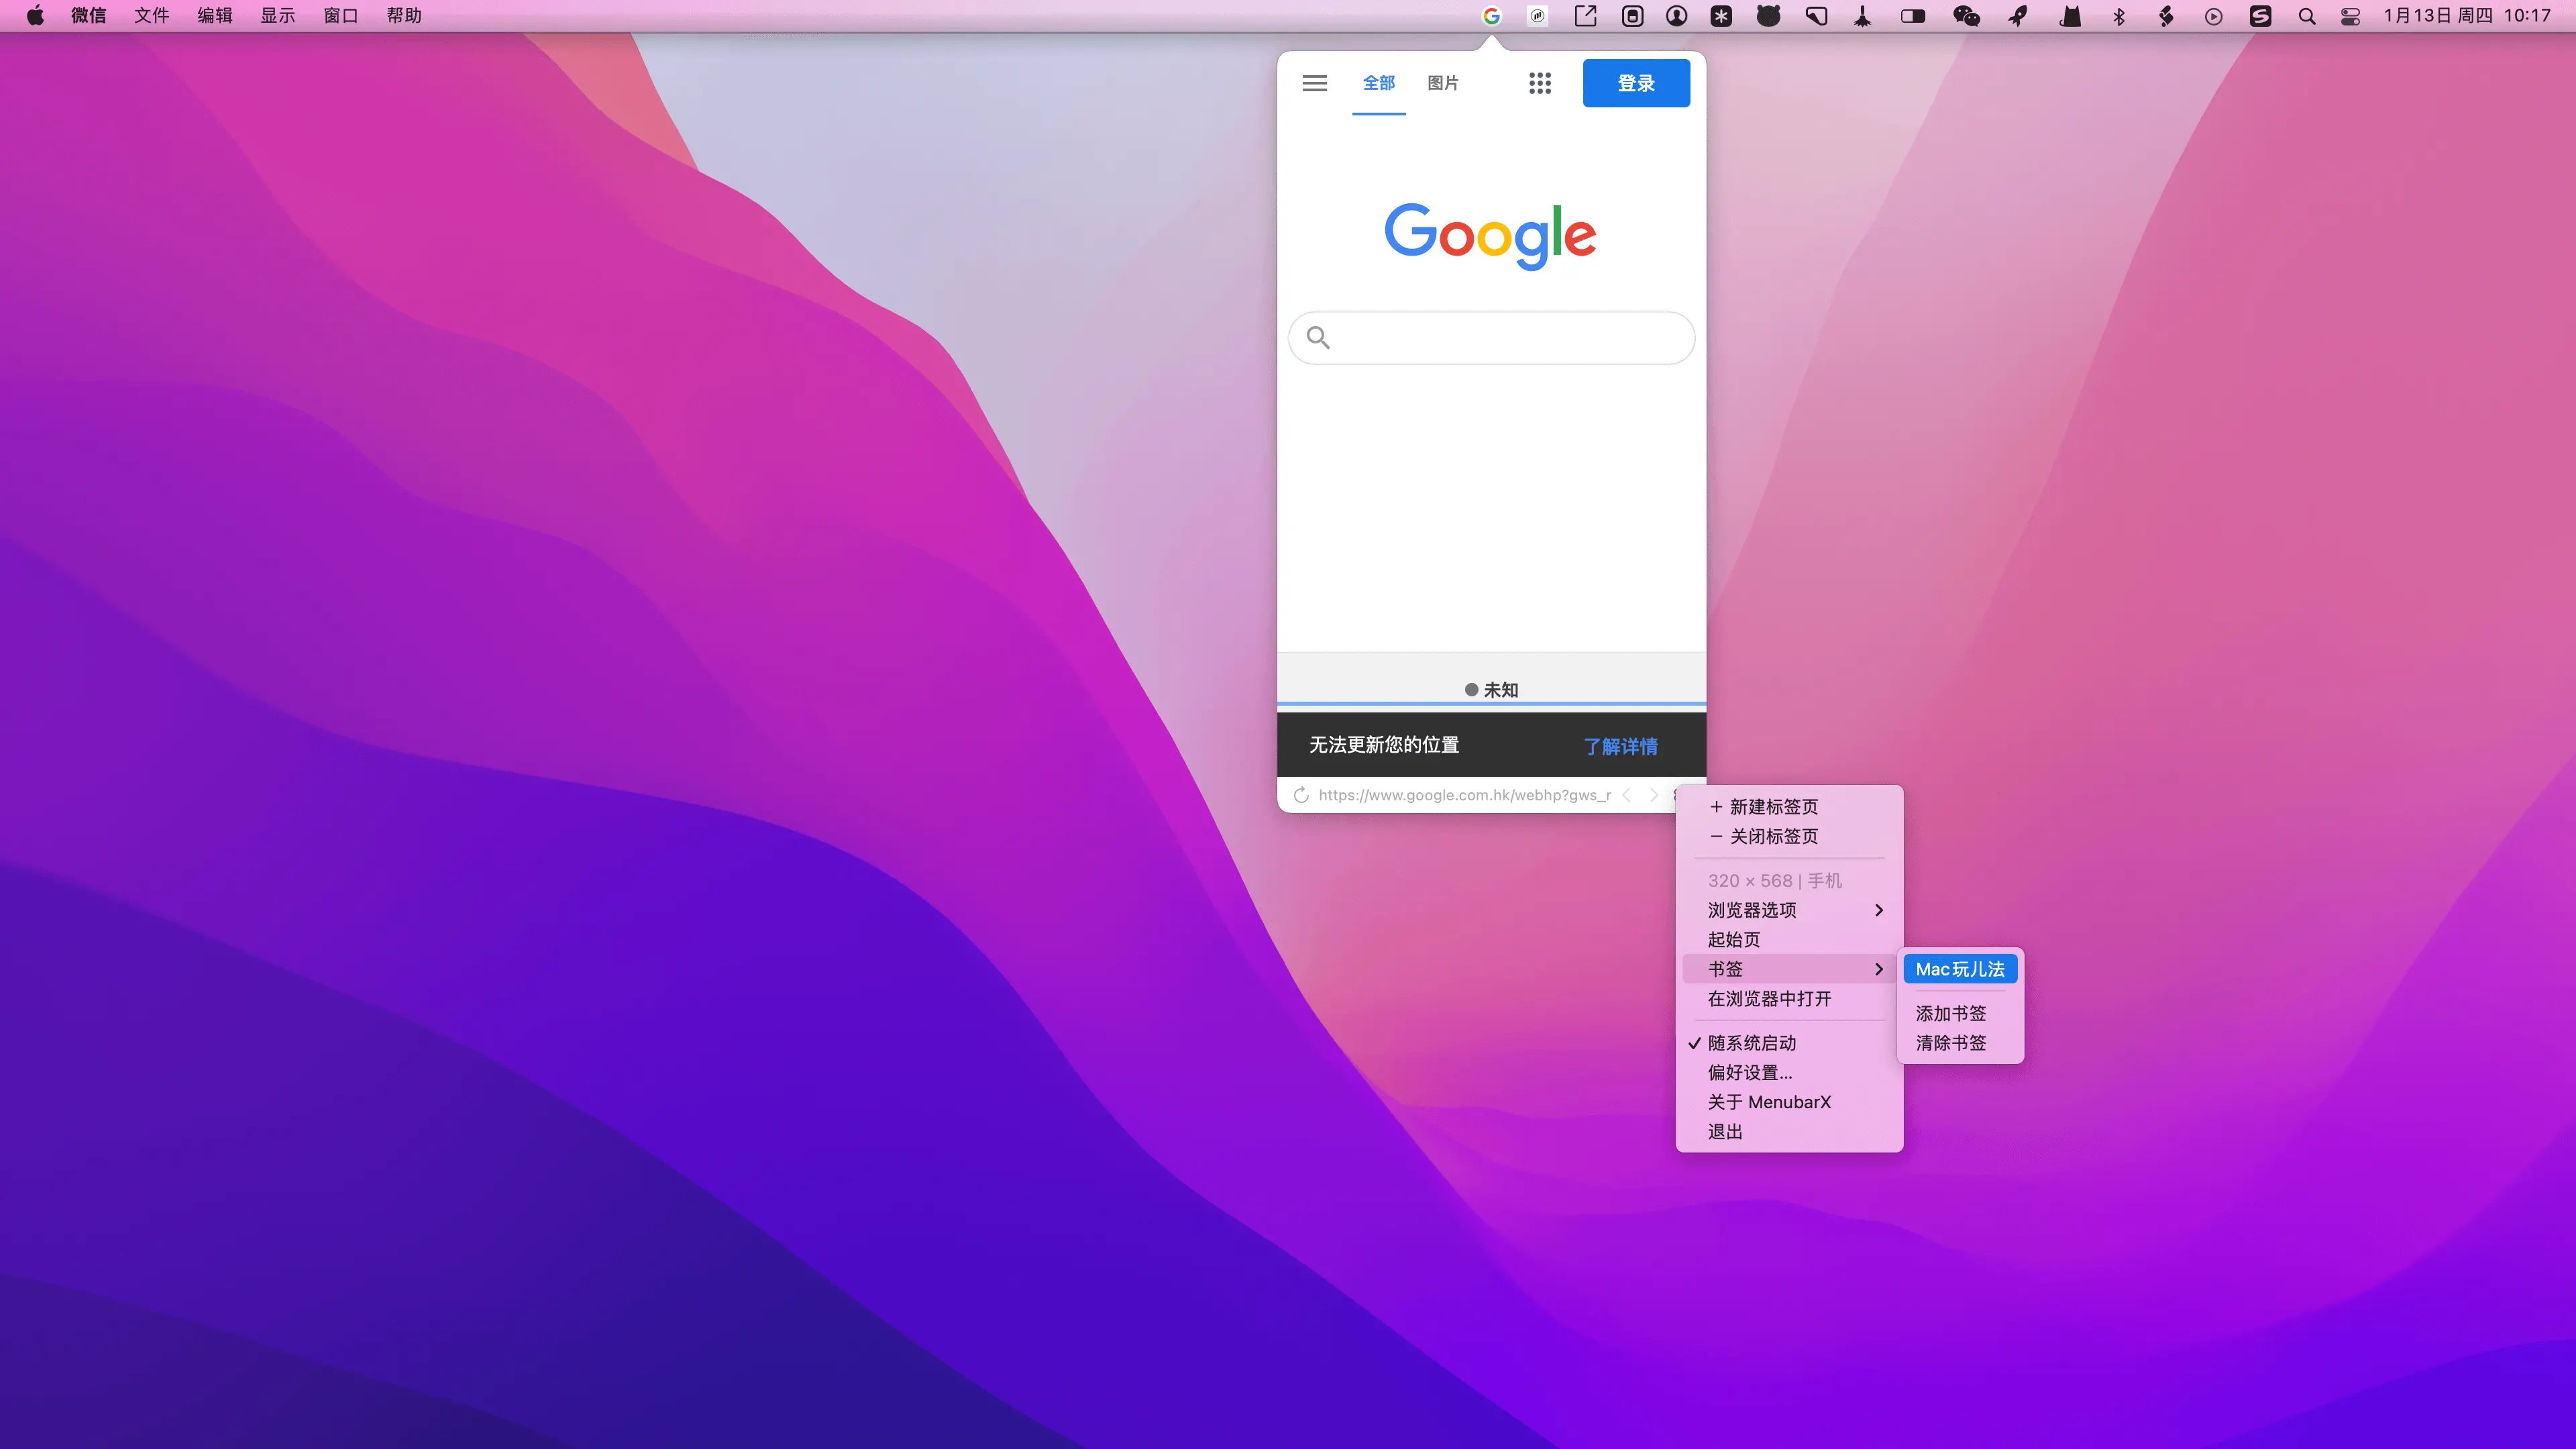
Task: Expand the 书签 submenu
Action: point(1789,969)
